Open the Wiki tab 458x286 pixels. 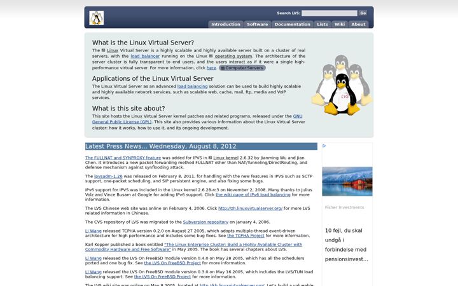tap(340, 24)
